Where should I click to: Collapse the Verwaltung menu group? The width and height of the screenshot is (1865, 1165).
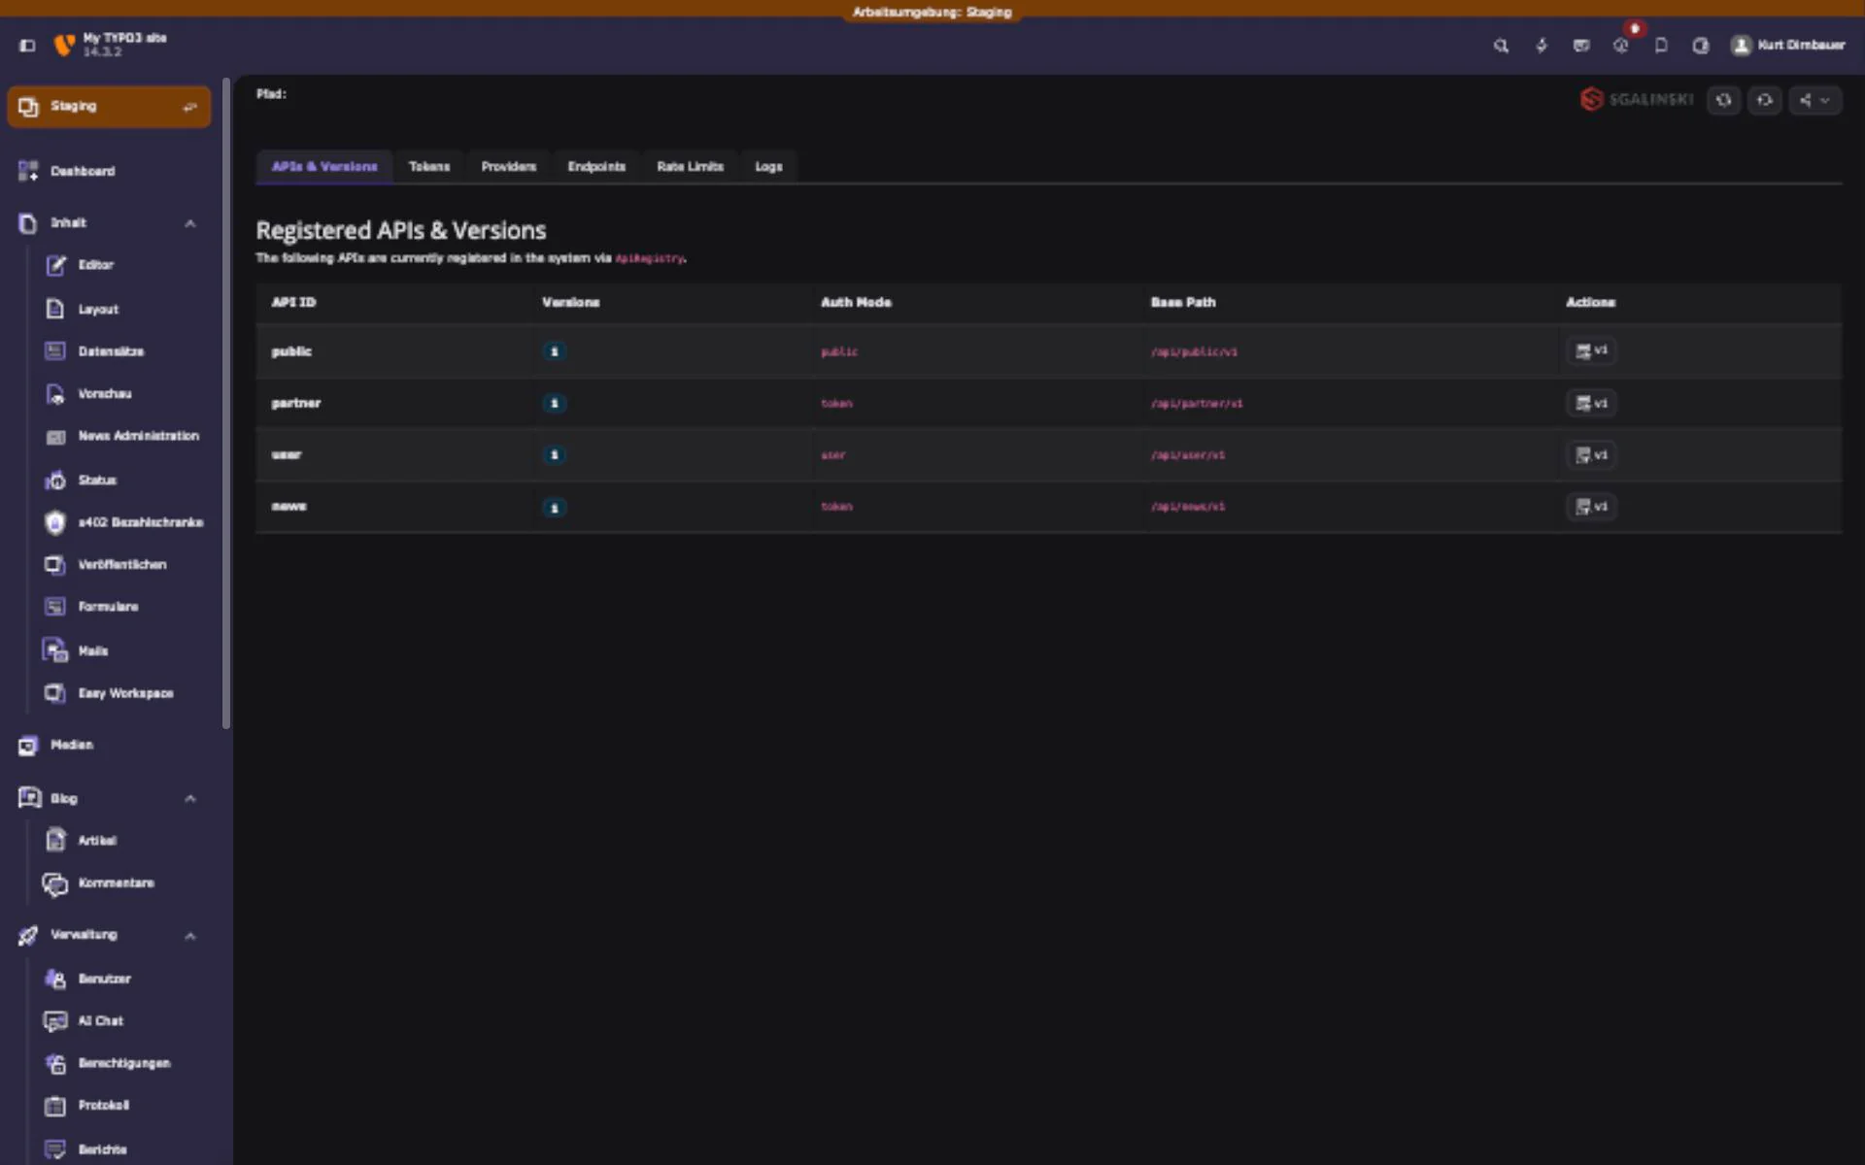click(x=110, y=935)
